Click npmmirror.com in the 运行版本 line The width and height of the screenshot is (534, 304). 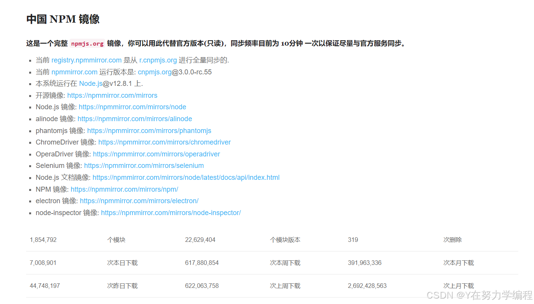[74, 72]
